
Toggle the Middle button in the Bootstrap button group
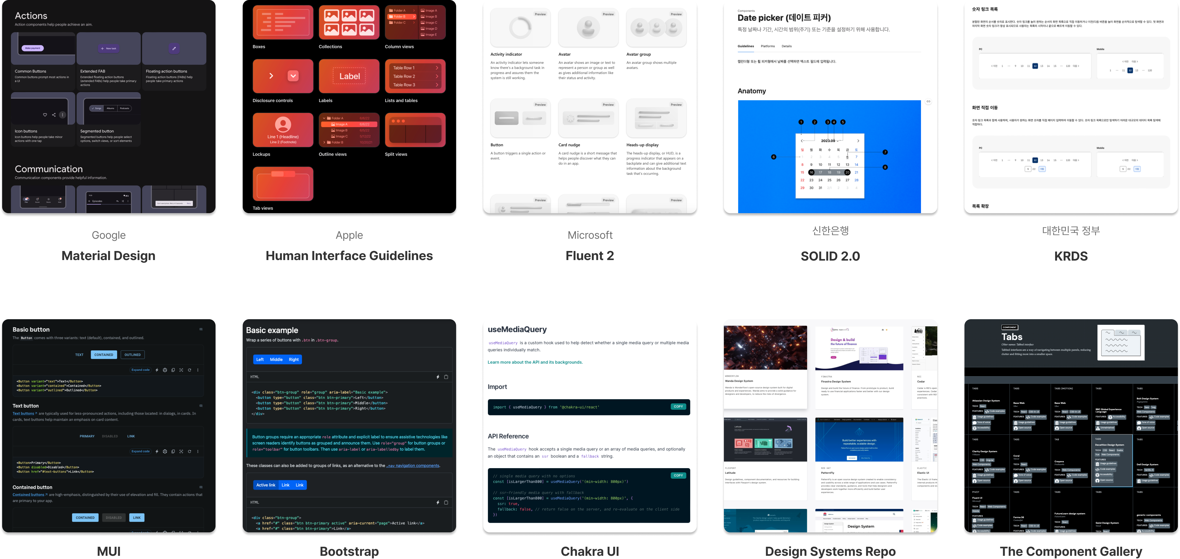pyautogui.click(x=276, y=359)
